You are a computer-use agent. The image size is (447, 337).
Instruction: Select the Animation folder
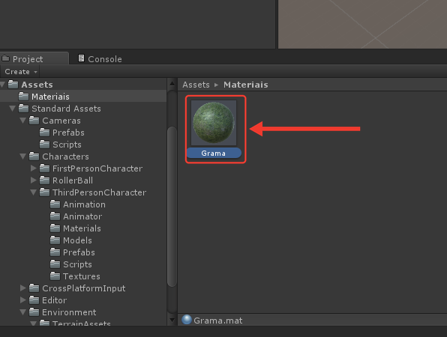pyautogui.click(x=85, y=204)
